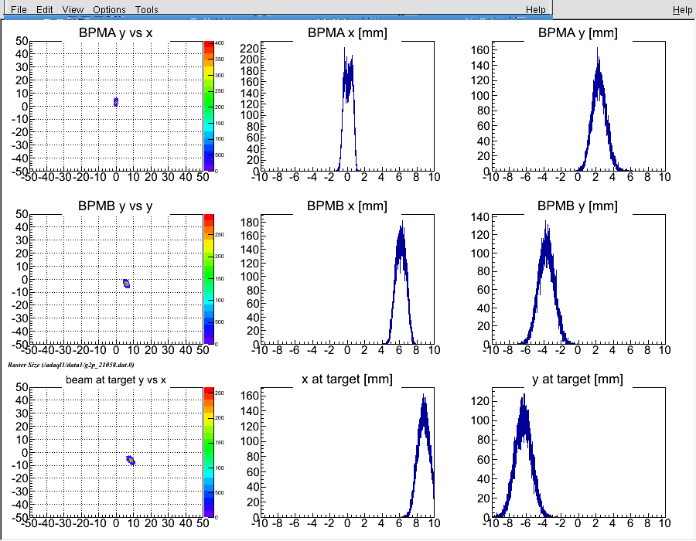Click the beam at target color palette bar
The width and height of the screenshot is (696, 541).
pyautogui.click(x=209, y=452)
